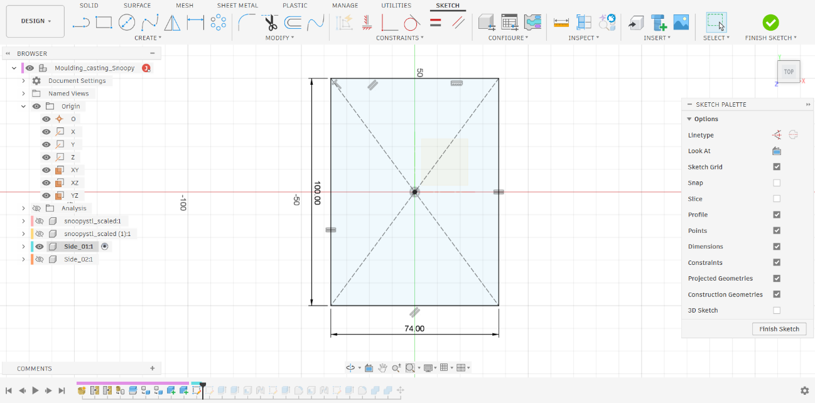Click the green Finish Sketch checkmark
This screenshot has width=815, height=403.
point(770,23)
